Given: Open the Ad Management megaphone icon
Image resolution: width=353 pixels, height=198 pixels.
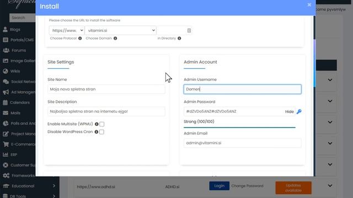Looking at the screenshot, I should [6, 92].
